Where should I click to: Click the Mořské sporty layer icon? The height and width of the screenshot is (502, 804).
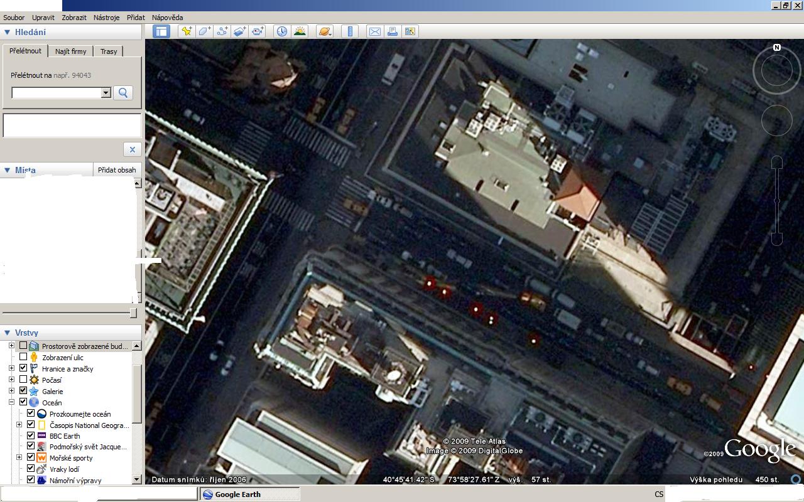41,458
